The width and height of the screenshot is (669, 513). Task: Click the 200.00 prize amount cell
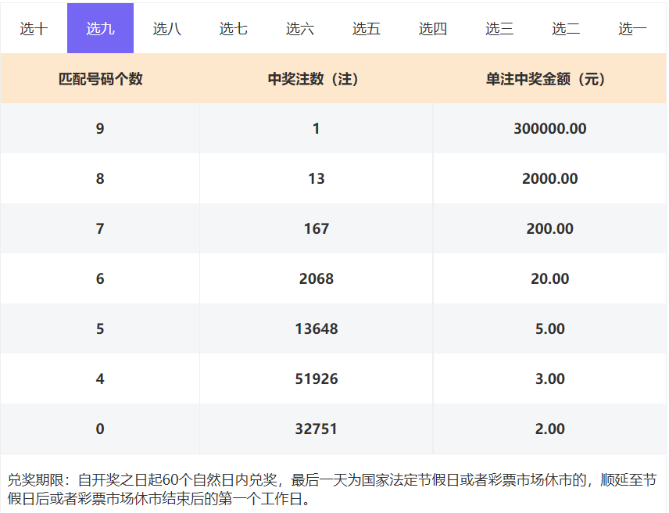[549, 229]
